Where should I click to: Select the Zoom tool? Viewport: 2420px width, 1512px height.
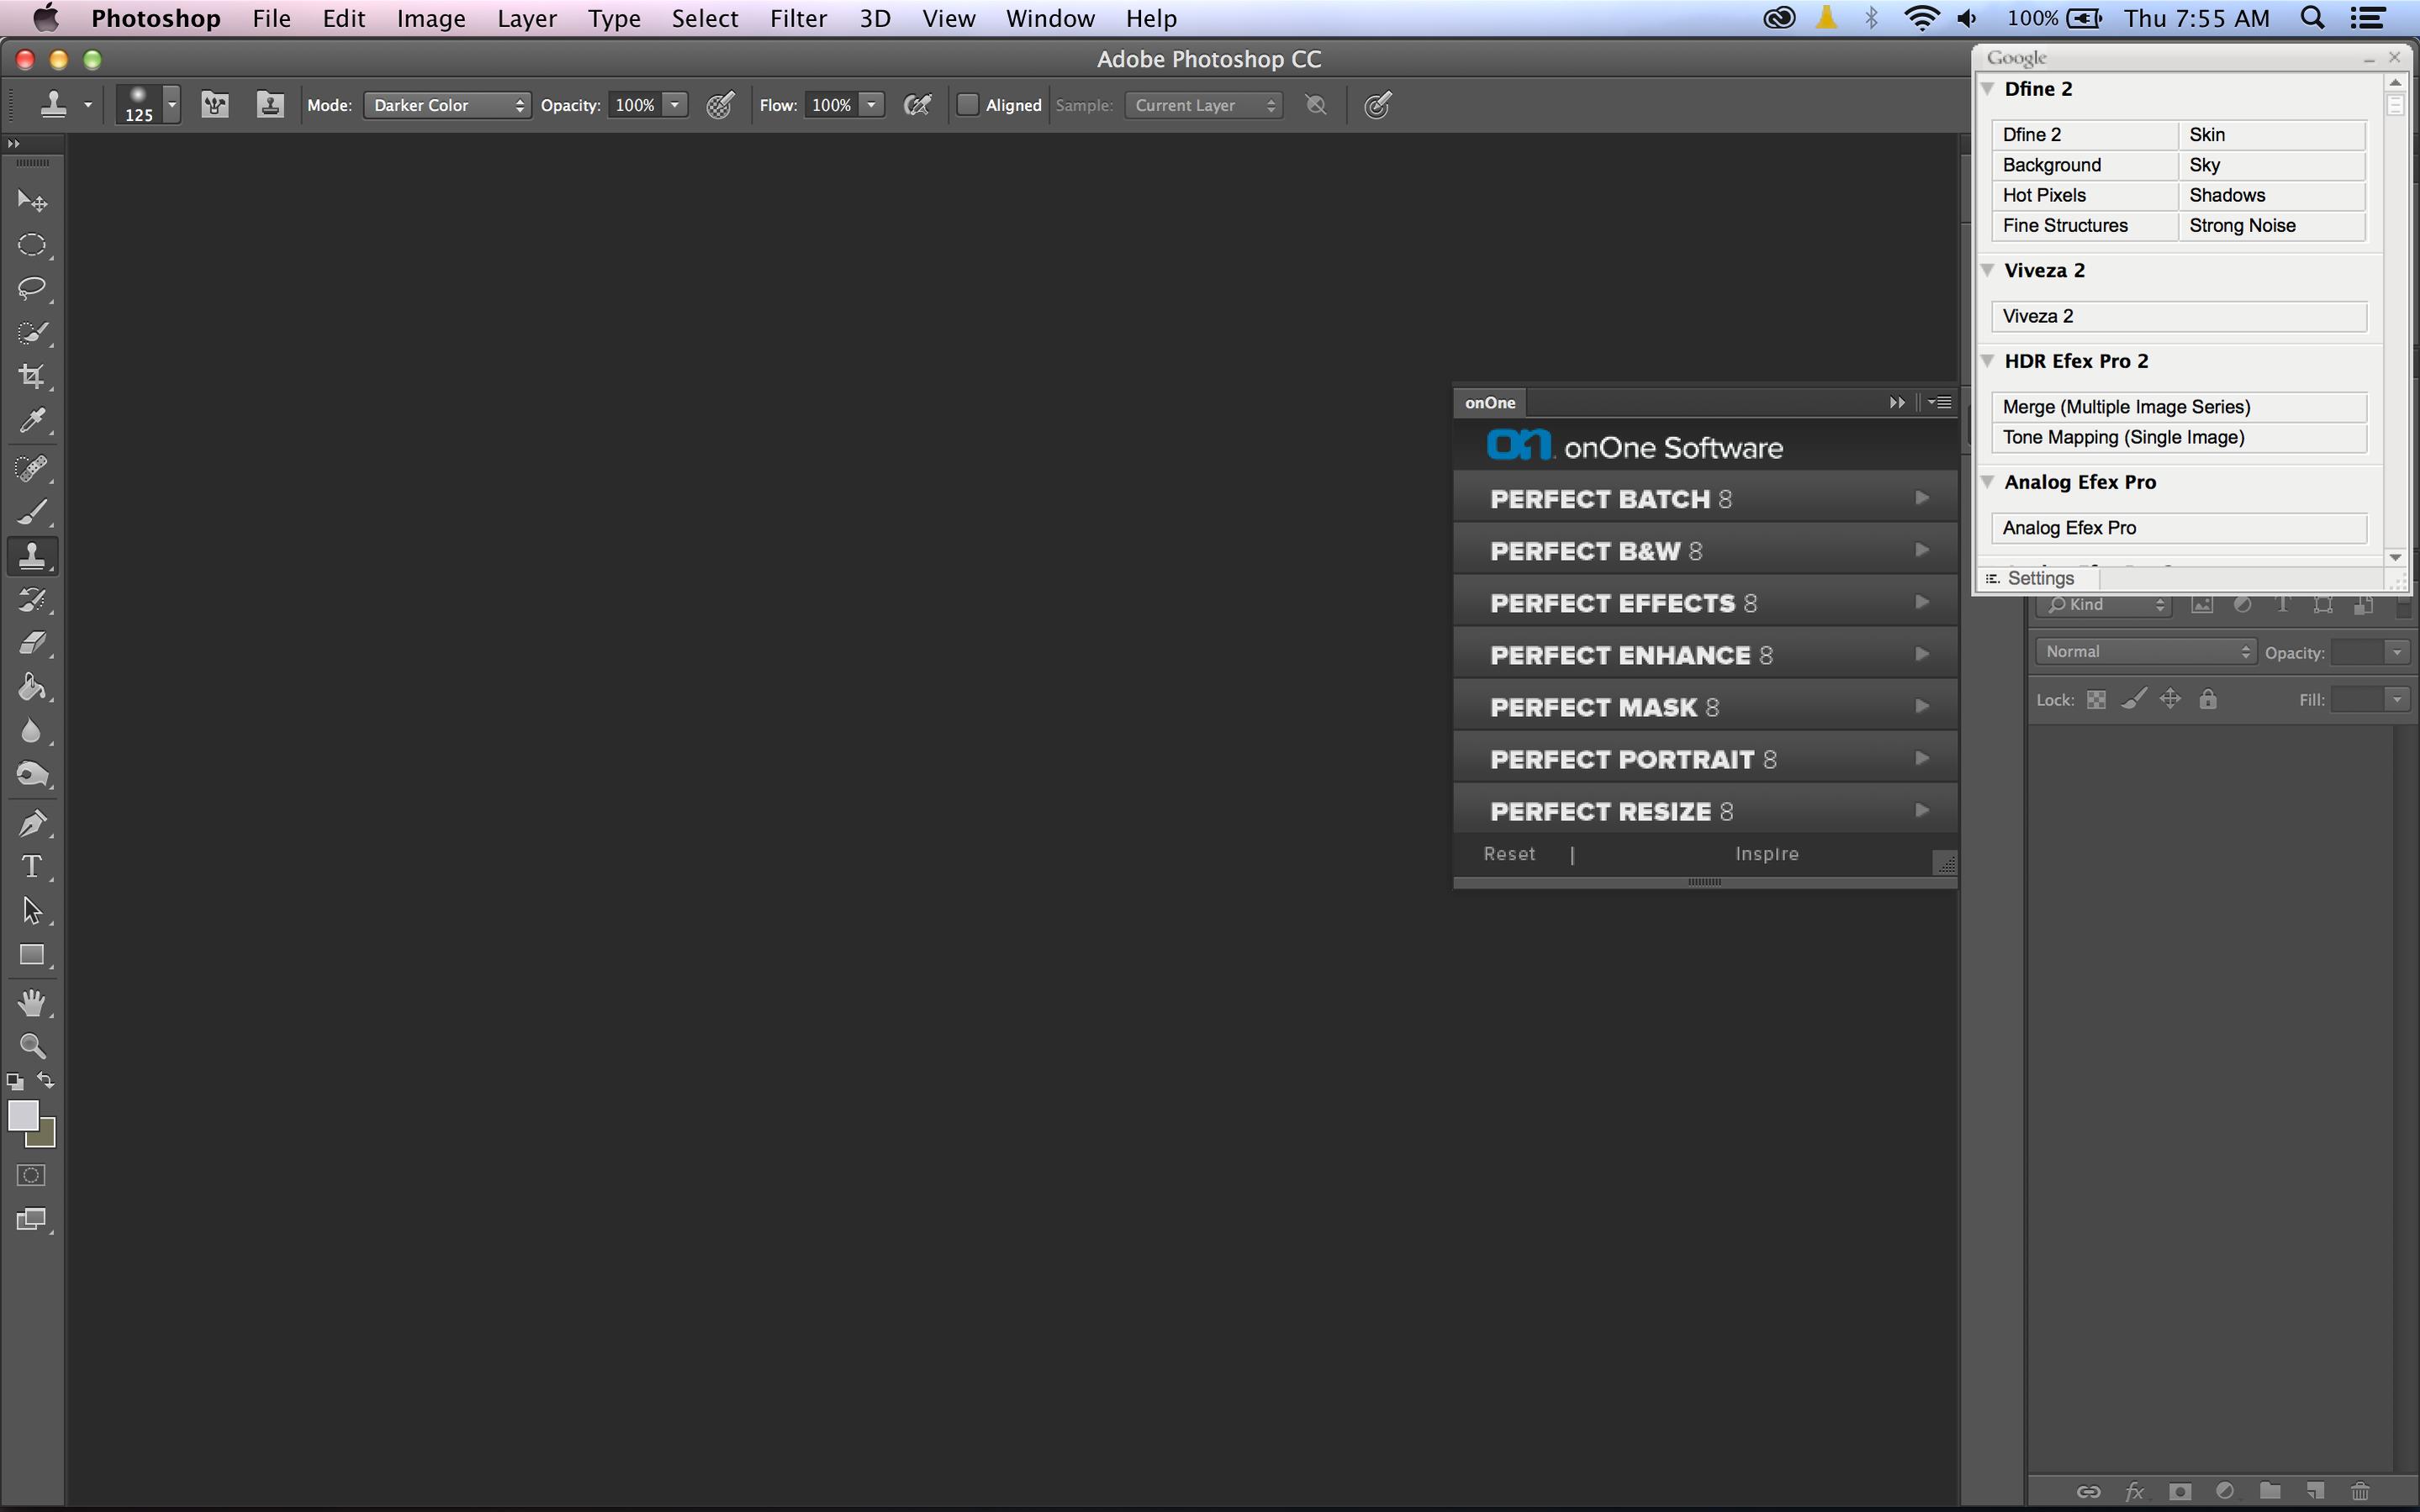(x=31, y=1046)
